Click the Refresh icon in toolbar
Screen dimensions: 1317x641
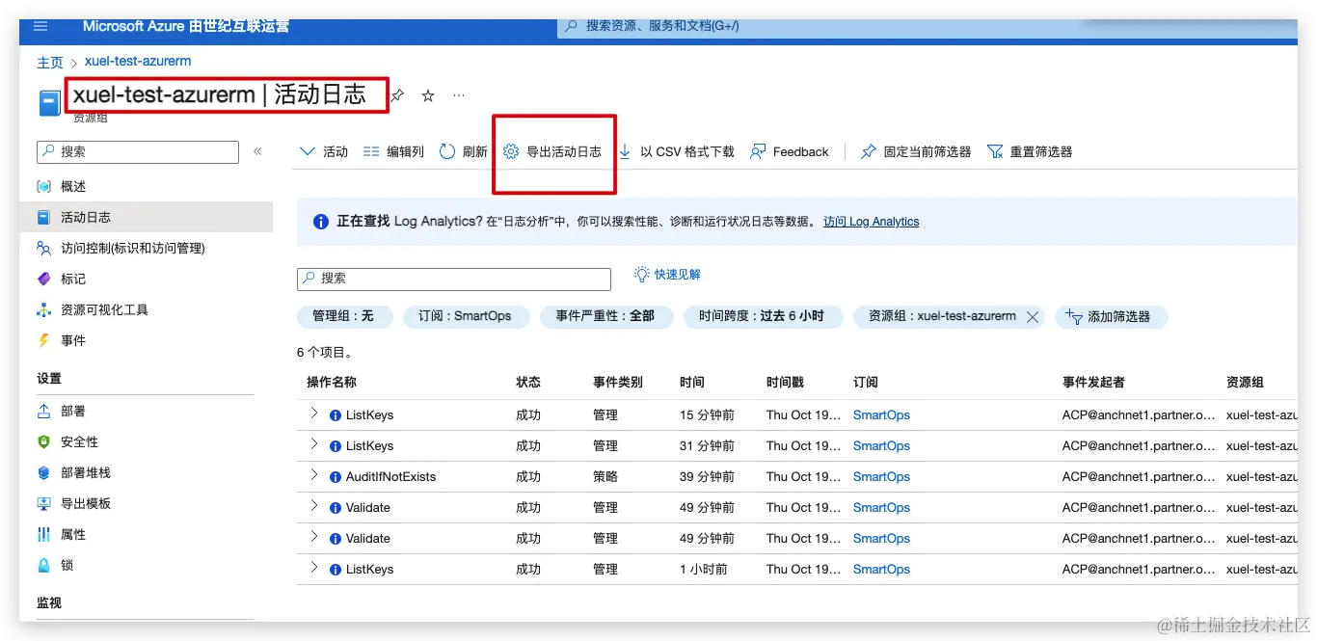pyautogui.click(x=446, y=151)
